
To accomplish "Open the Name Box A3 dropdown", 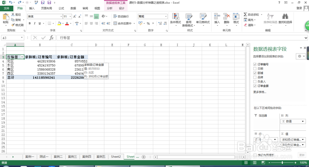I will click(x=22, y=37).
